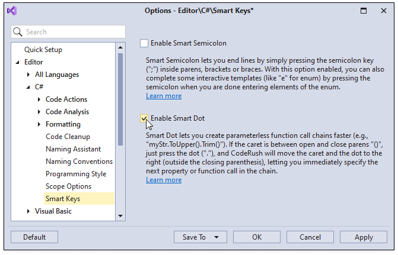Open the Naming Conventions page

(x=79, y=162)
